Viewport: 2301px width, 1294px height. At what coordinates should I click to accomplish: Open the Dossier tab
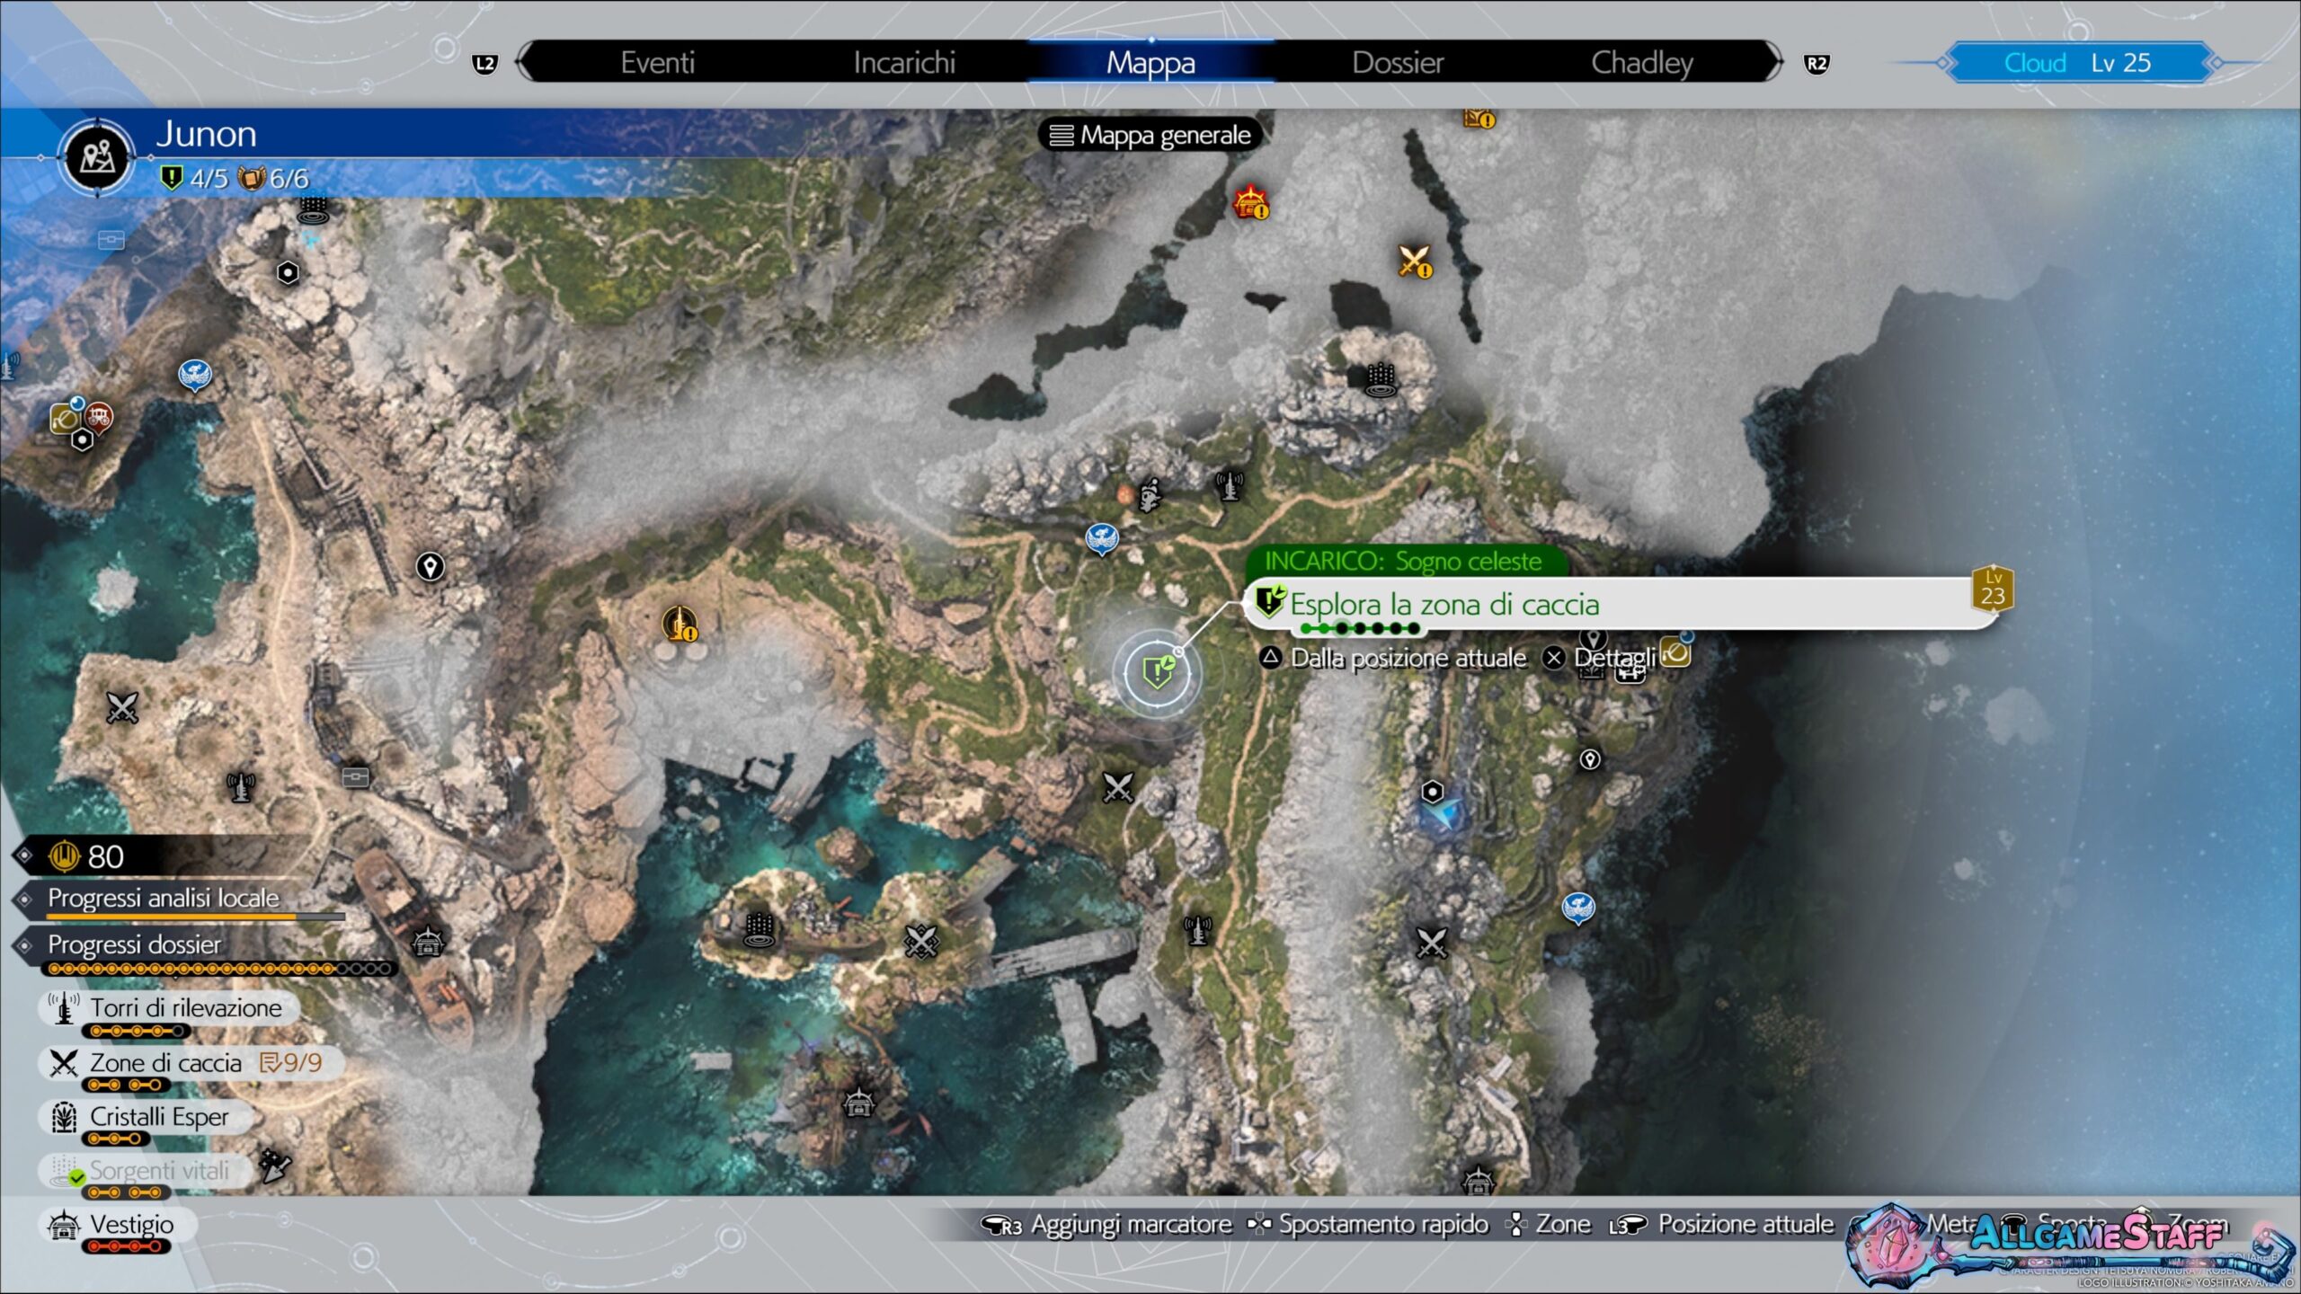[1398, 63]
